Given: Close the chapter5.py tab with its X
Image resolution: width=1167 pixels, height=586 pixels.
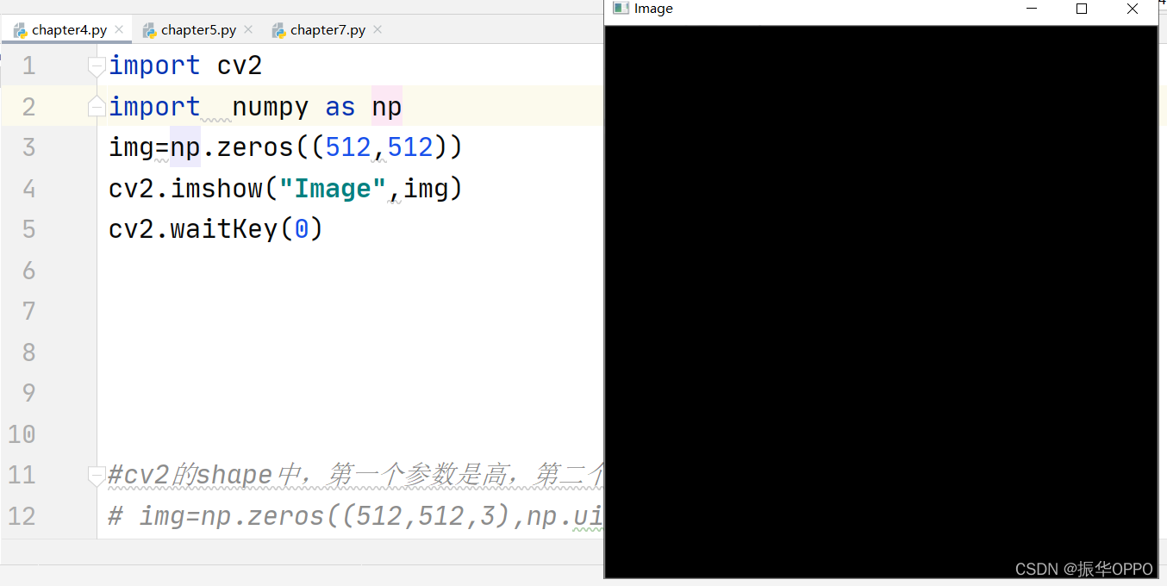Looking at the screenshot, I should (248, 28).
